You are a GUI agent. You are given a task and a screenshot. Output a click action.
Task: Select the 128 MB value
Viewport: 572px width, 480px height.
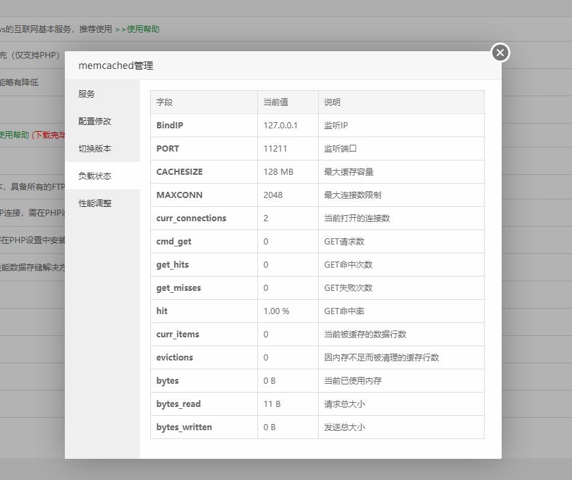coord(278,171)
